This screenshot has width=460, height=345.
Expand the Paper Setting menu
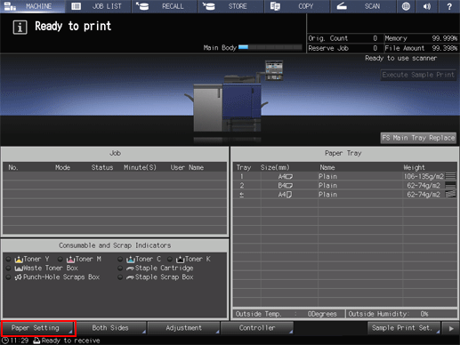point(38,328)
